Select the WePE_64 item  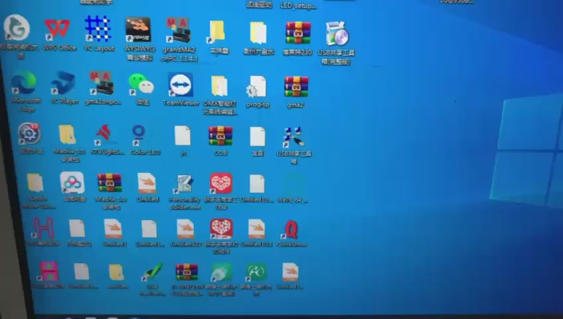tap(293, 185)
